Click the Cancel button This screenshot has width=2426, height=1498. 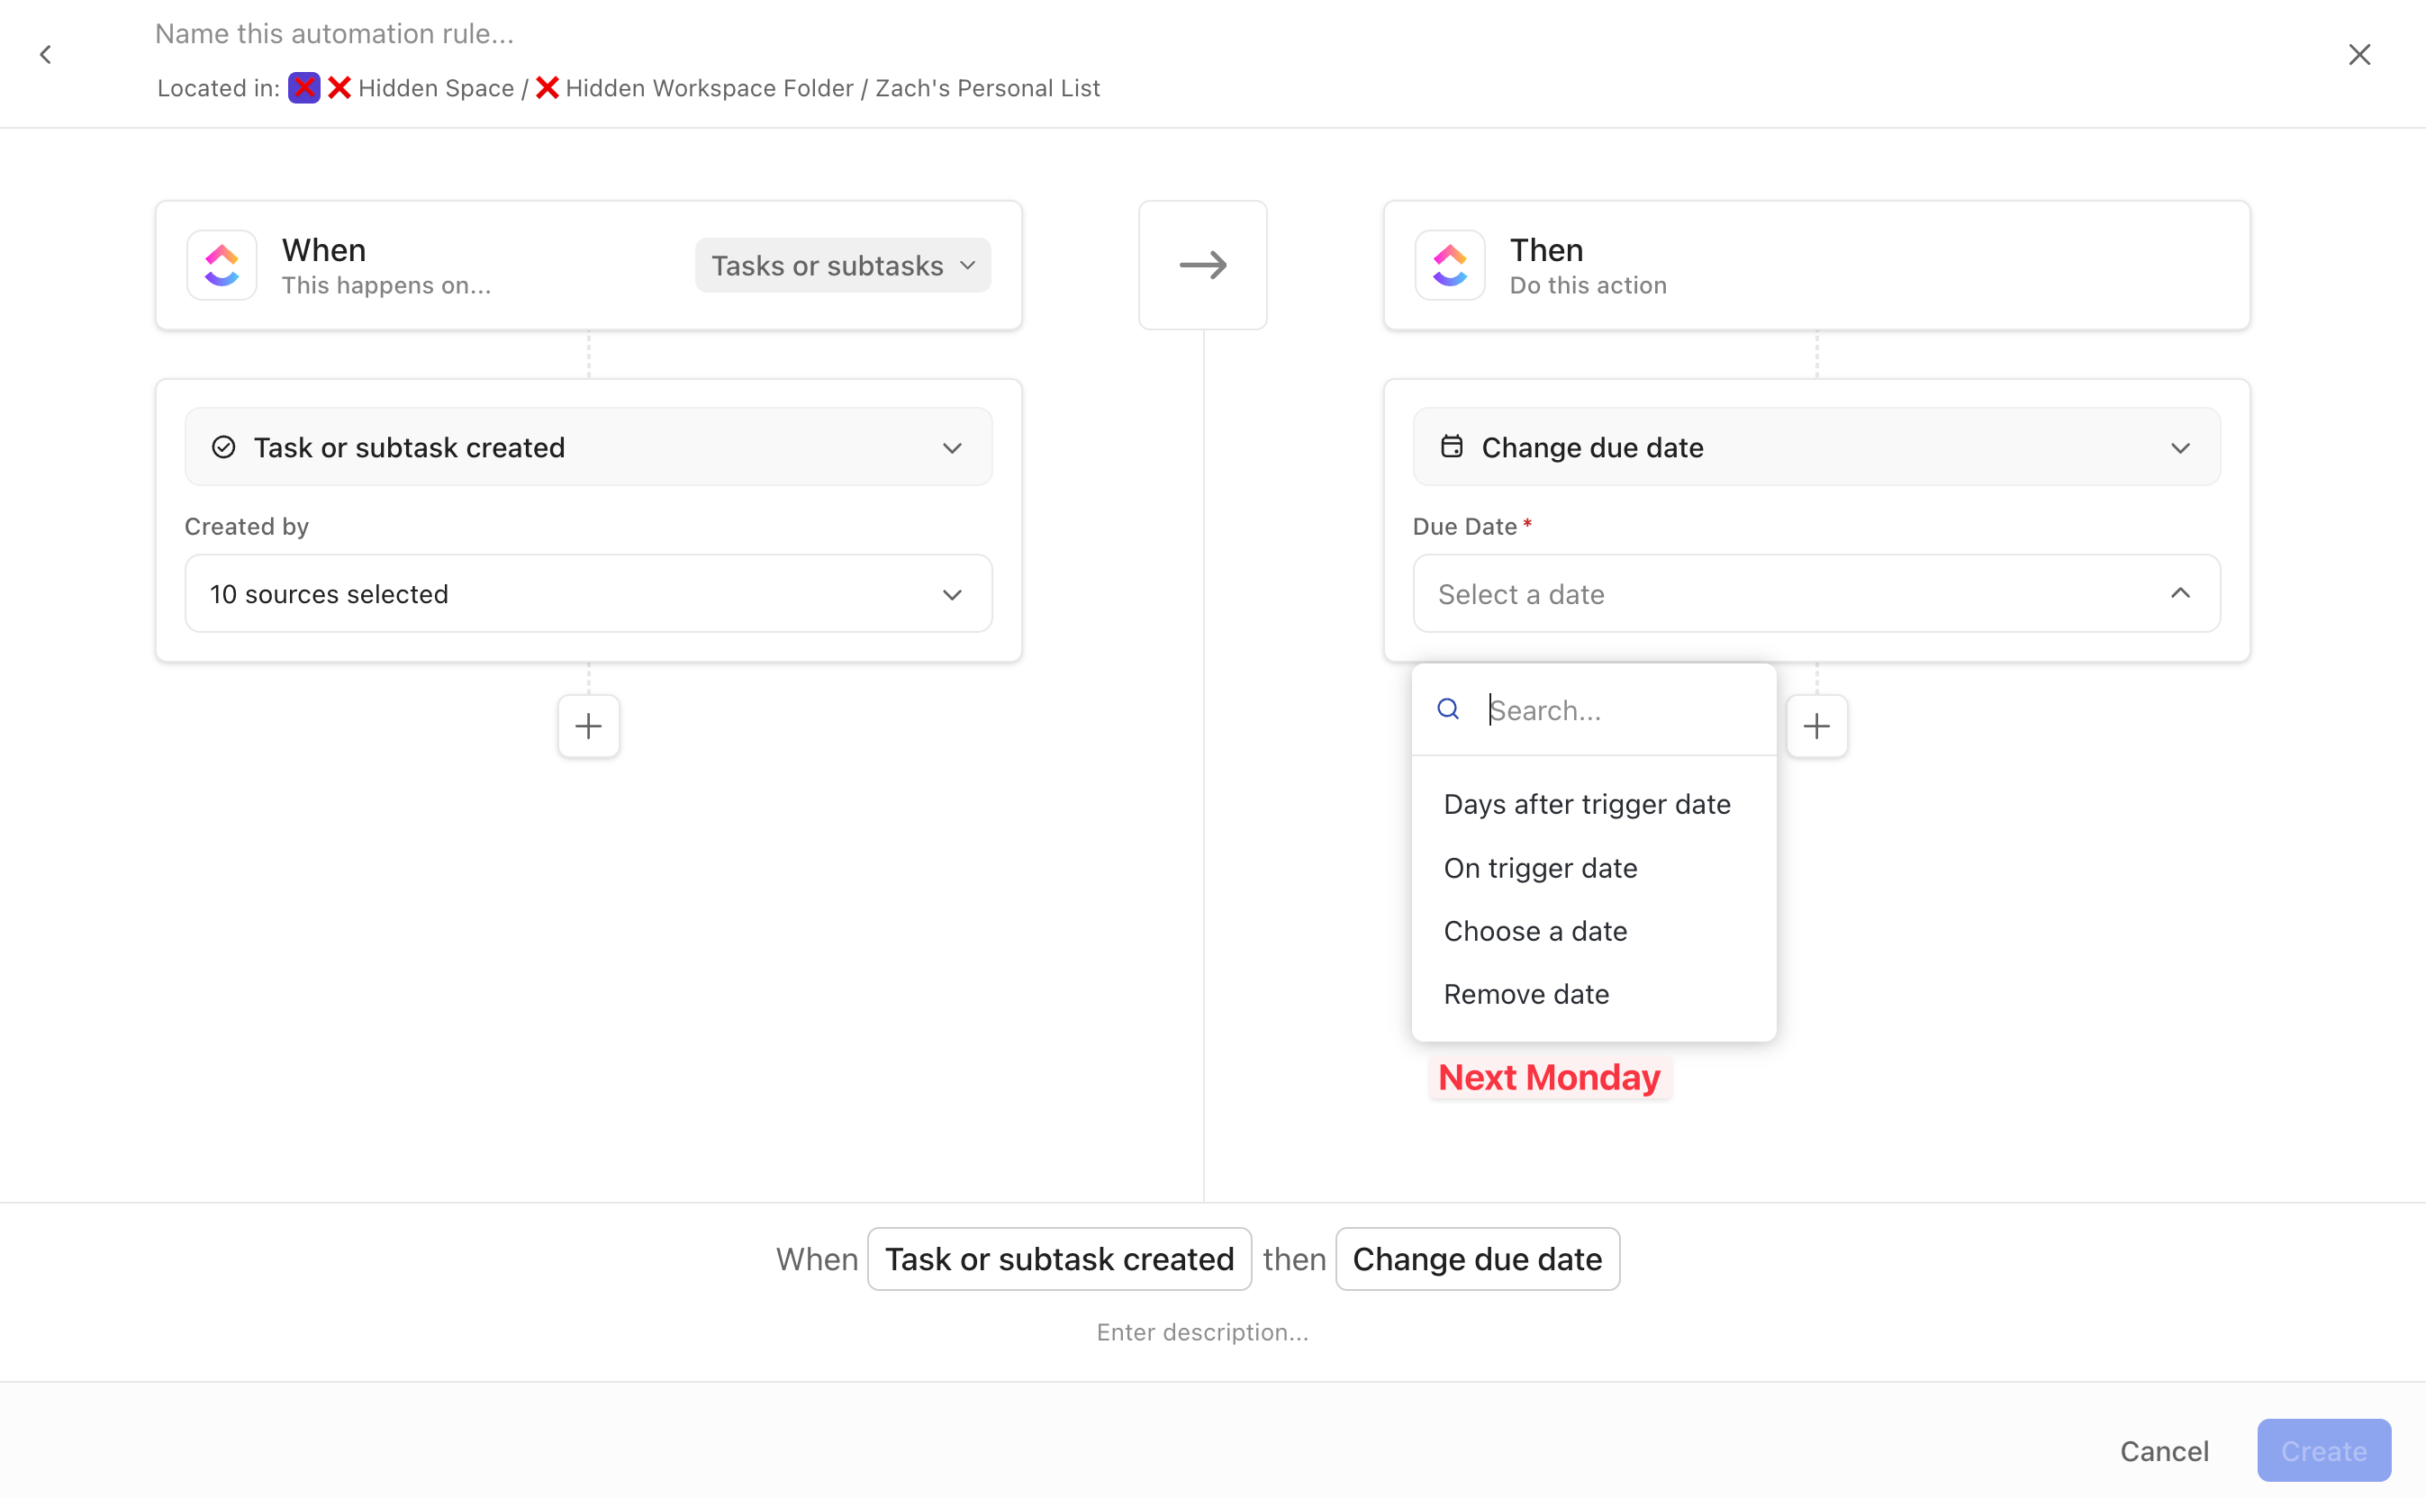[x=2164, y=1451]
